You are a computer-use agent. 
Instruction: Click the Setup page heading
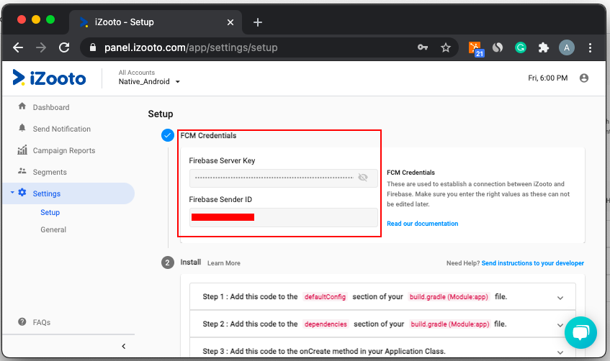click(161, 114)
